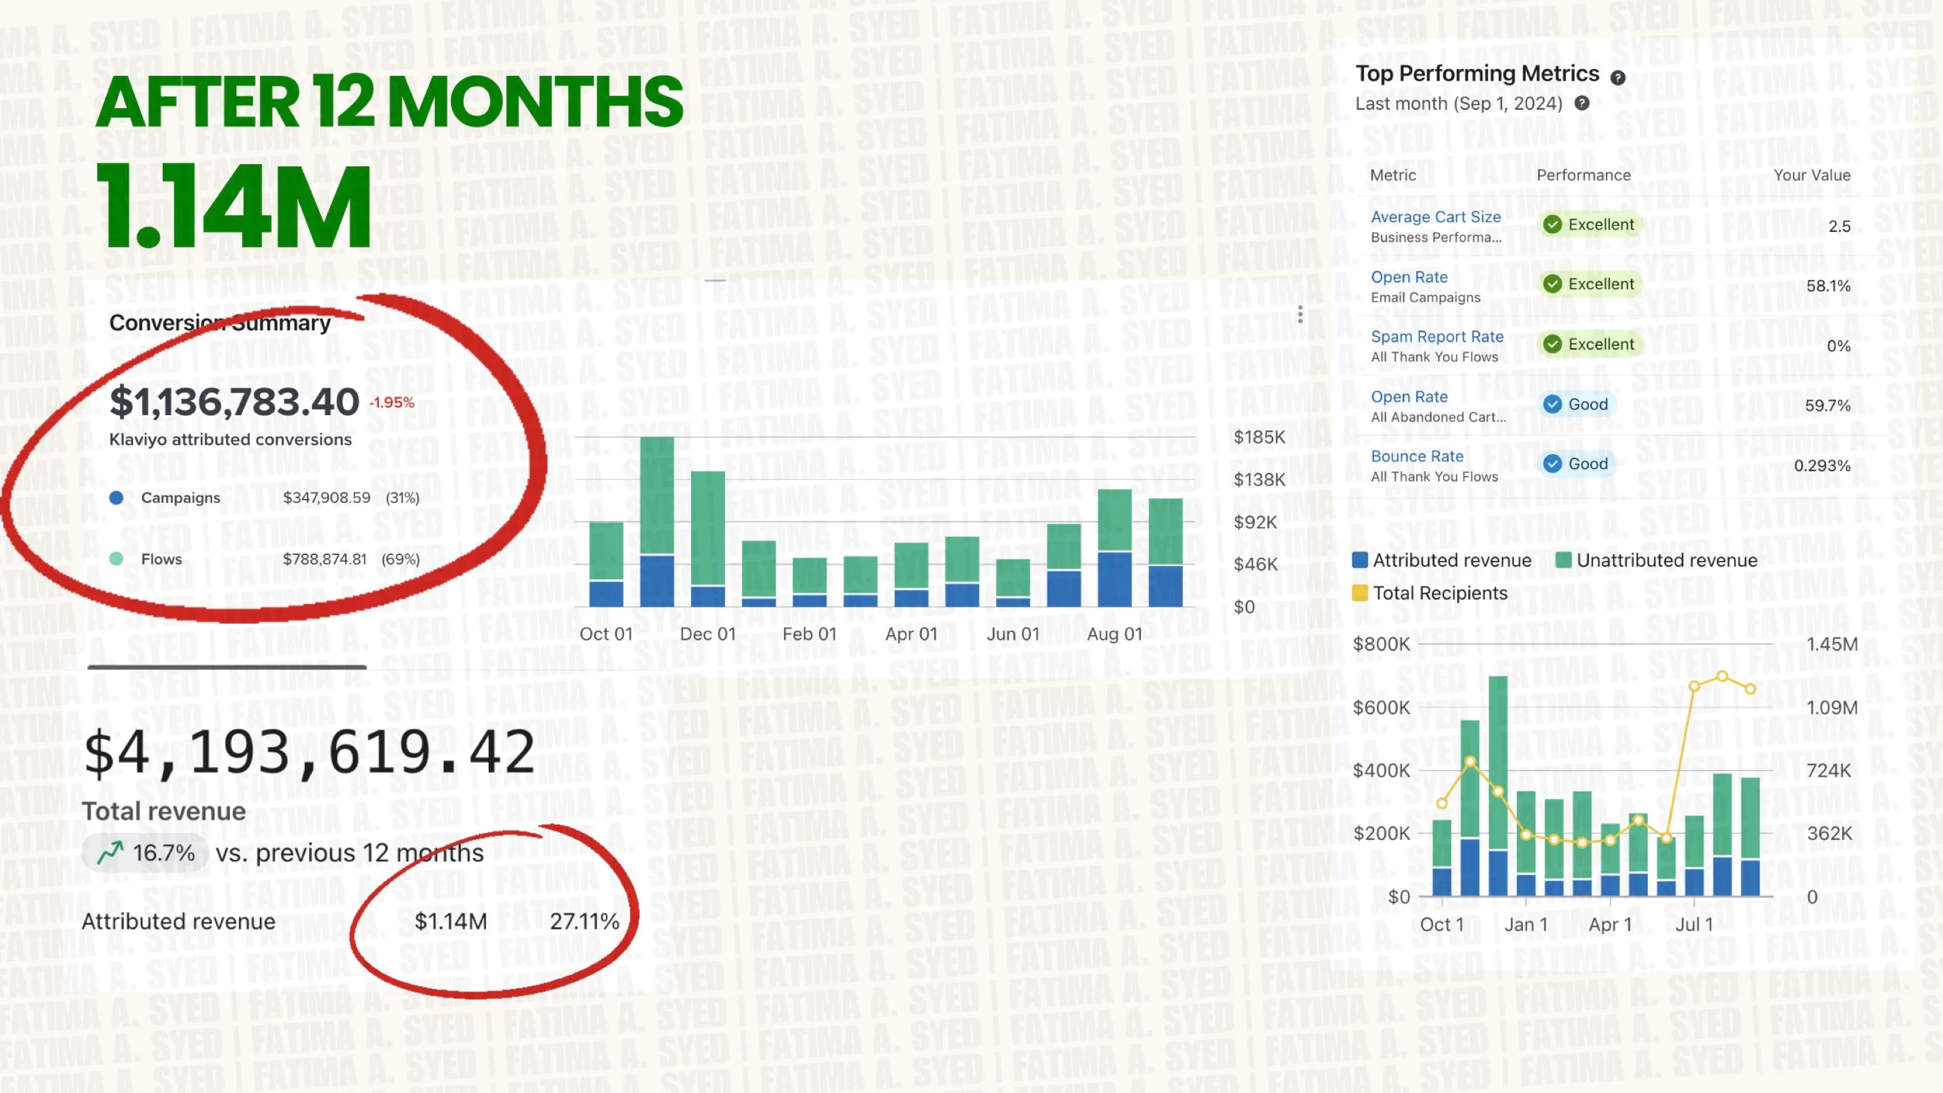1943x1093 pixels.
Task: Click the -1.95% change indicator
Action: coord(392,403)
